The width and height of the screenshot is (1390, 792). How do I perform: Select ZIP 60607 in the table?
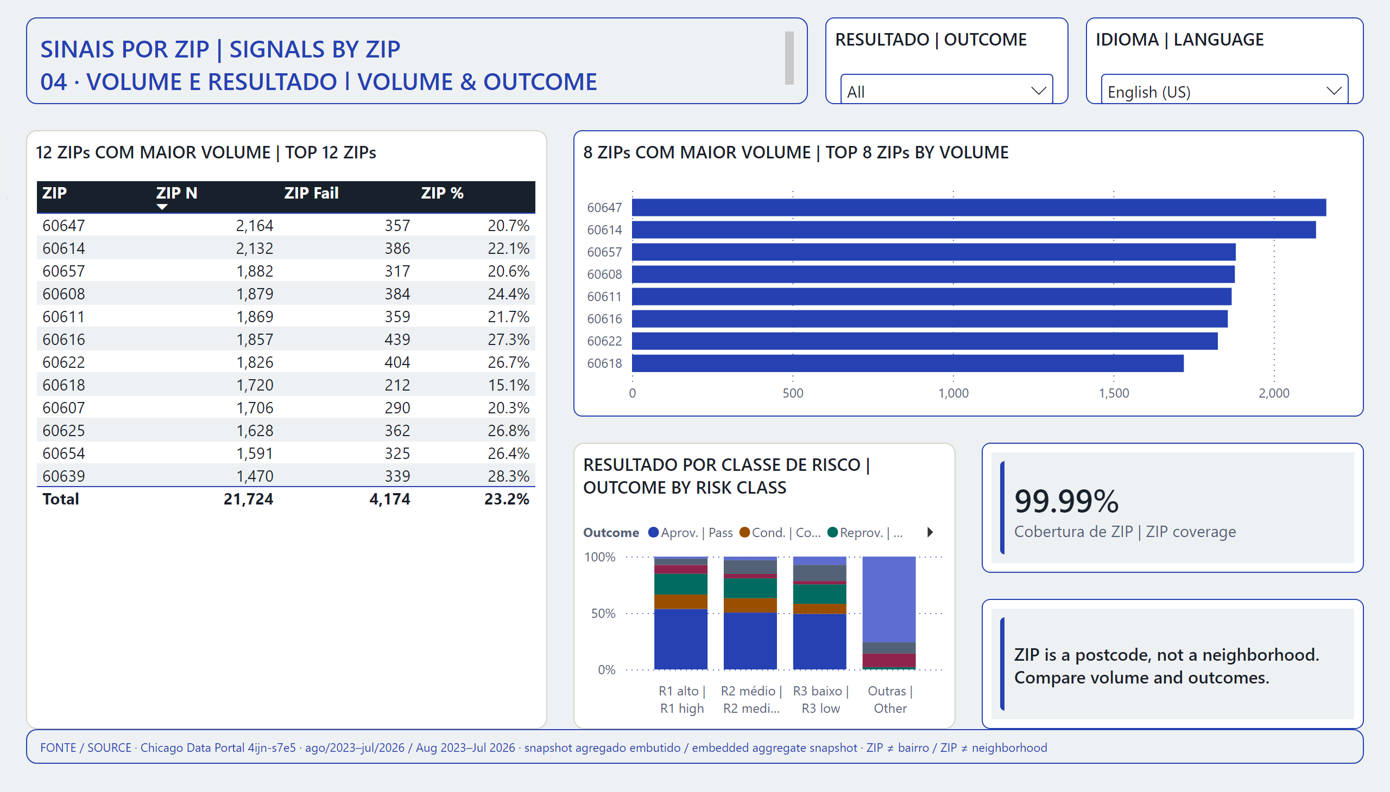coord(64,408)
